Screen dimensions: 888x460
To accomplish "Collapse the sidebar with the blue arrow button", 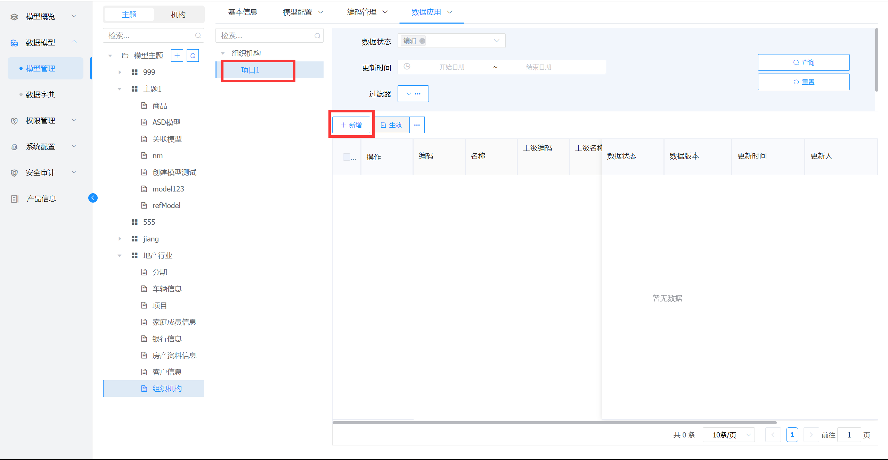I will pos(93,198).
